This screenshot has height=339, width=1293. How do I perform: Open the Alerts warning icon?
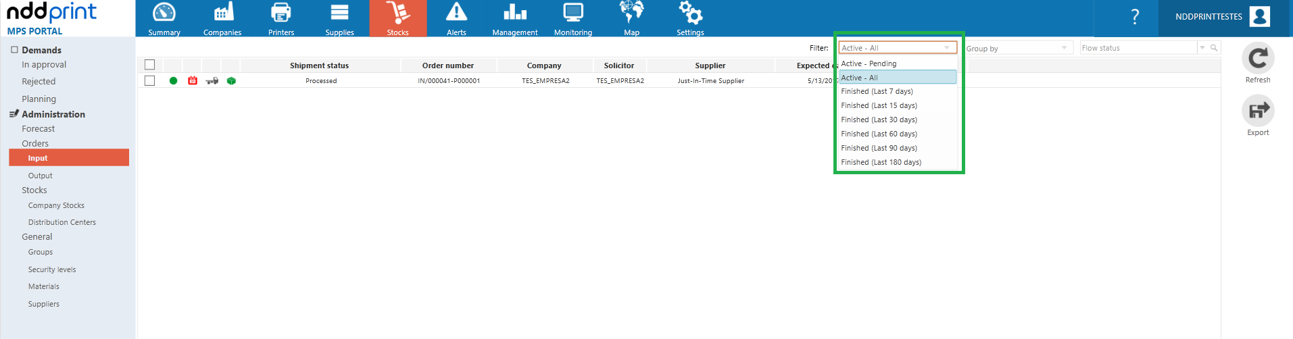point(456,13)
